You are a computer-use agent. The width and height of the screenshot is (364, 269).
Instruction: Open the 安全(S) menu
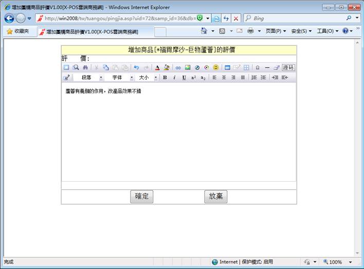pos(301,31)
